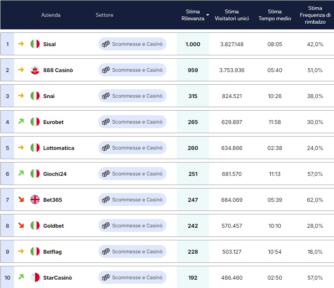Sort by the Azienda column header
The image size is (334, 288).
[51, 15]
